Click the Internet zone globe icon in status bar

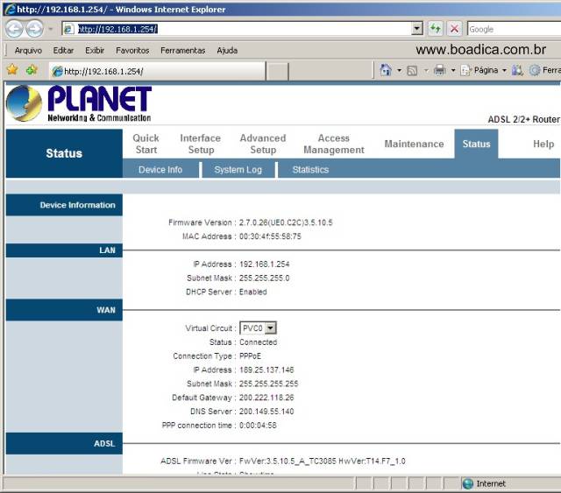[467, 483]
